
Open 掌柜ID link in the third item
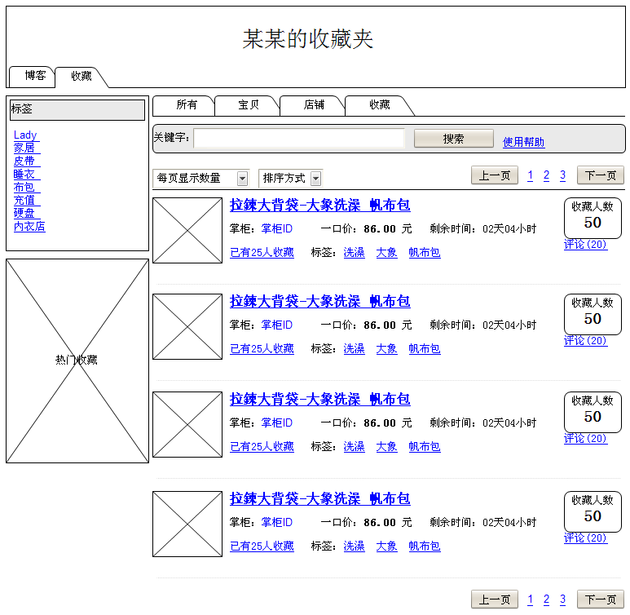click(277, 423)
